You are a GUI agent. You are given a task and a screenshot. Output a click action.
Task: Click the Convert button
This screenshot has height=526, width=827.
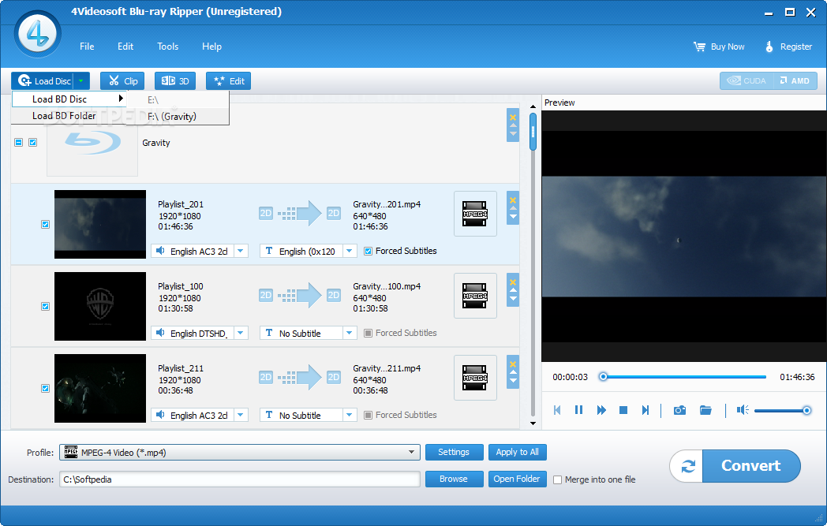click(751, 466)
